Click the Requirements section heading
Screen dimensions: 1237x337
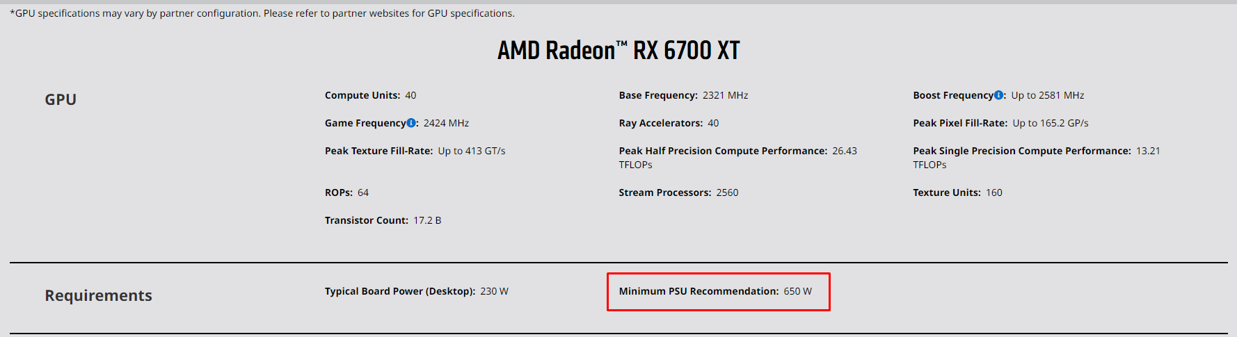click(x=98, y=295)
